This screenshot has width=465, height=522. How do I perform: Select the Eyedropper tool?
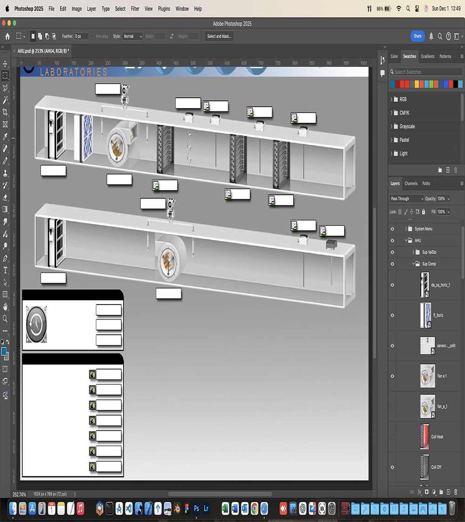tap(5, 136)
